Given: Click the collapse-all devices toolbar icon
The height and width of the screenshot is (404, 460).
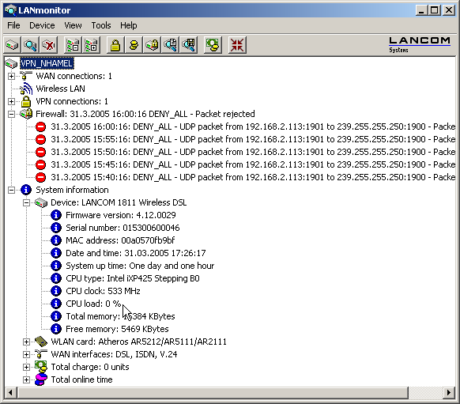Looking at the screenshot, I should point(73,45).
